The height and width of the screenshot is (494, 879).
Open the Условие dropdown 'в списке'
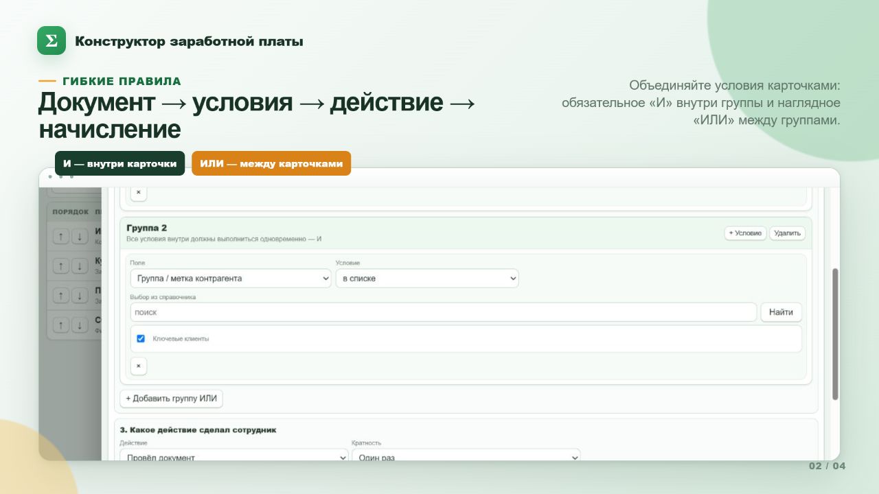click(427, 278)
